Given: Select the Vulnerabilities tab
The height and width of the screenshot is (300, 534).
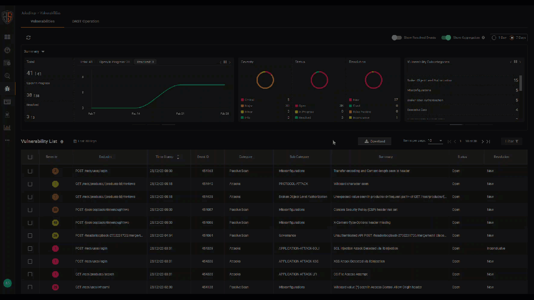Looking at the screenshot, I should [43, 21].
